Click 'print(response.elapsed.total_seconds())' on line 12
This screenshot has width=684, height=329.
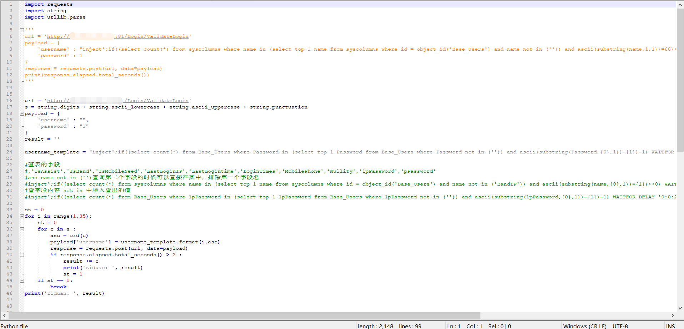pyautogui.click(x=87, y=75)
